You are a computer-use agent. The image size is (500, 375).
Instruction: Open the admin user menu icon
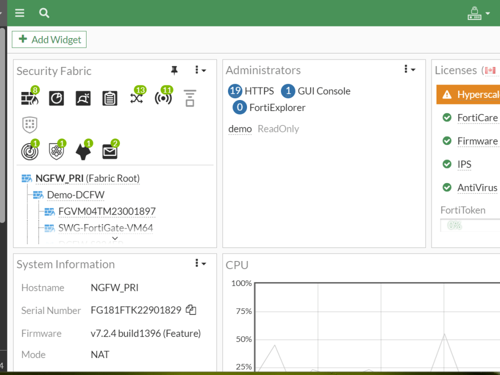474,13
